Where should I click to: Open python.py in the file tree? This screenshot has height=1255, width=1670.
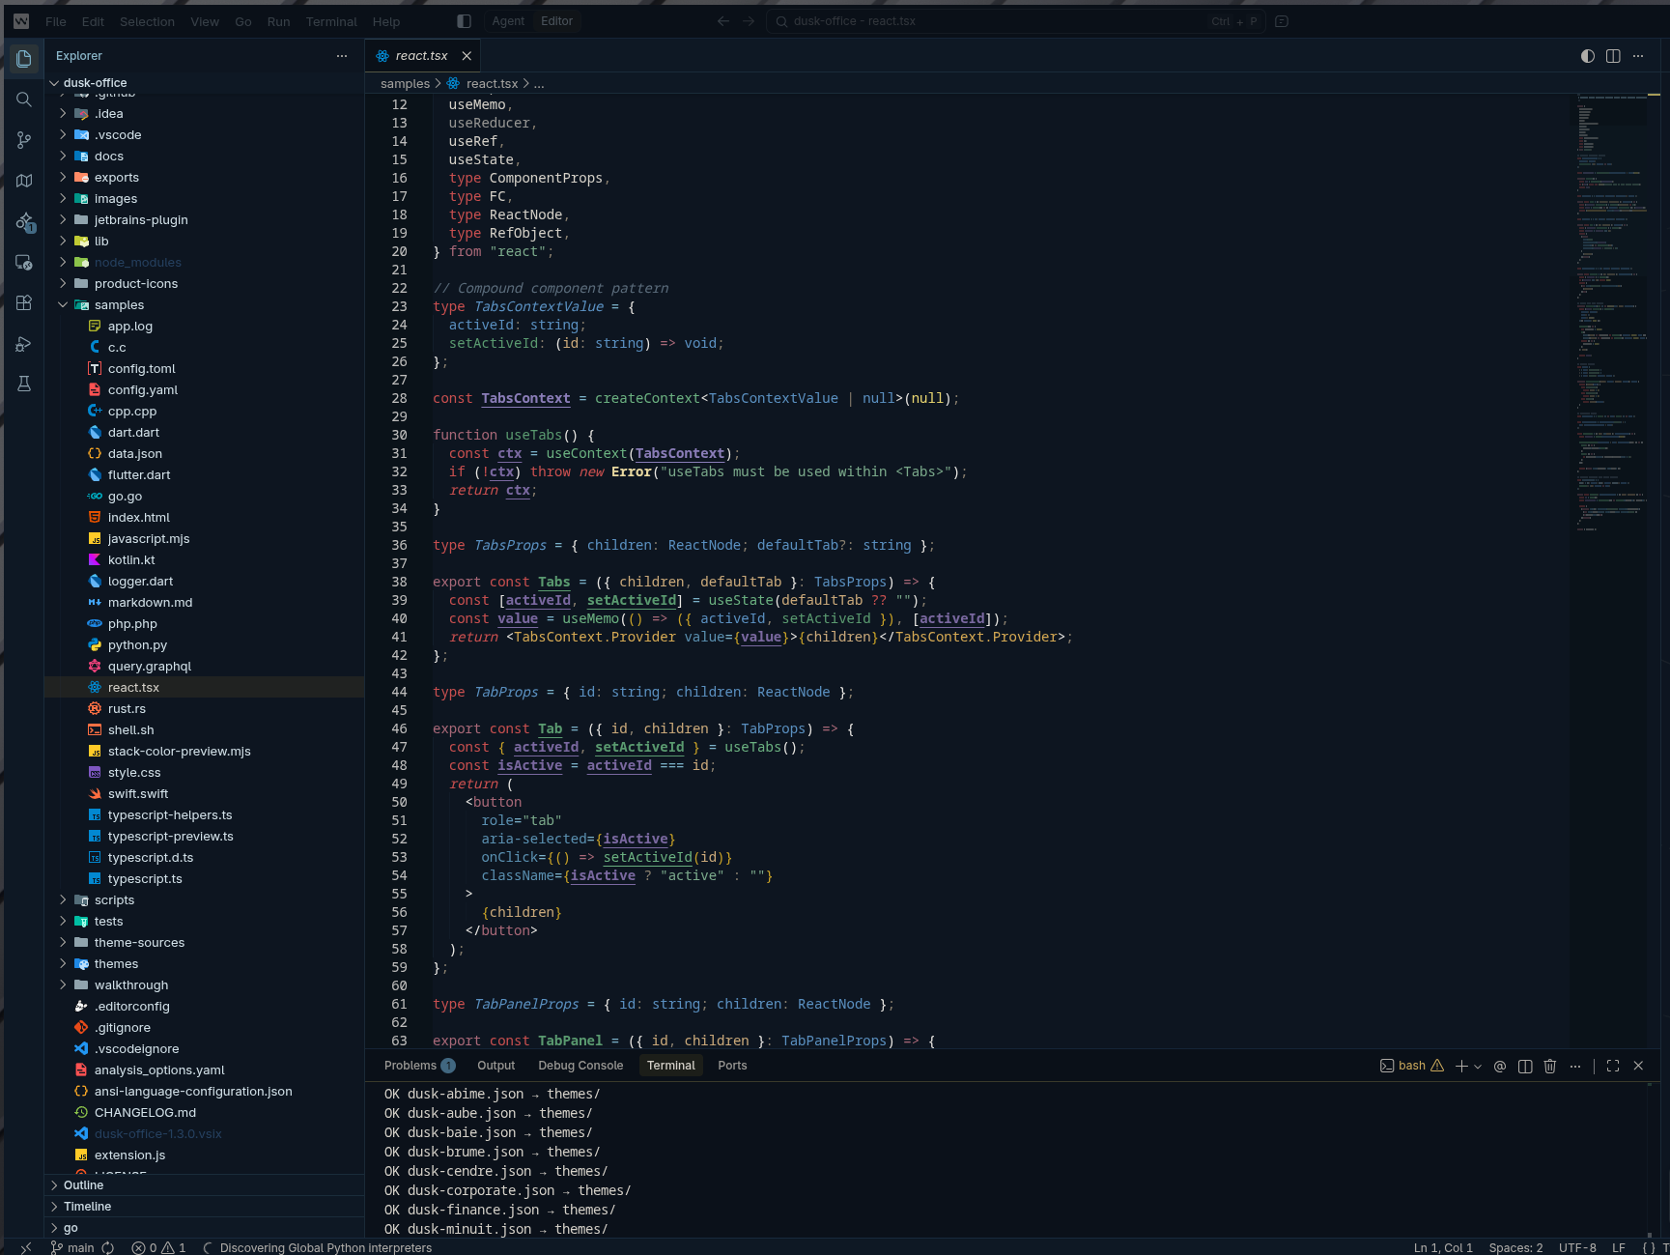205,645
